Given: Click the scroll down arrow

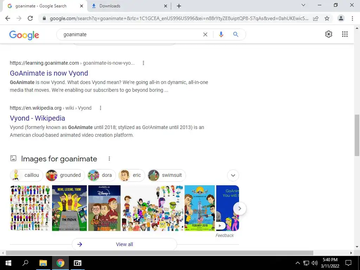Looking at the screenshot, I should (x=357, y=247).
